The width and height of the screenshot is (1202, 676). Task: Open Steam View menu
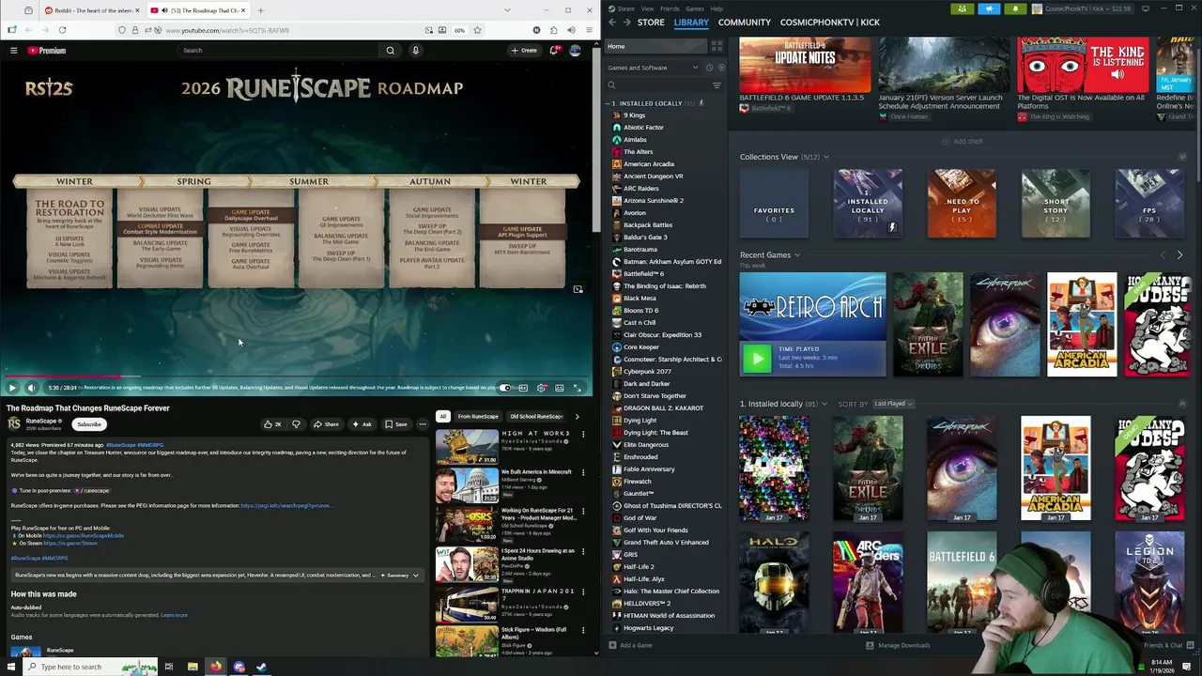pos(647,8)
